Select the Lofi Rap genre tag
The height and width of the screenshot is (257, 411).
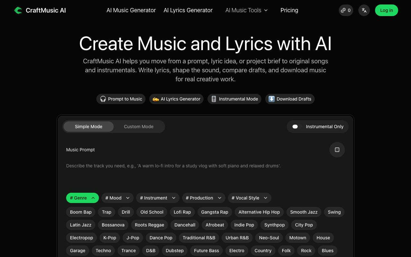[x=182, y=212]
